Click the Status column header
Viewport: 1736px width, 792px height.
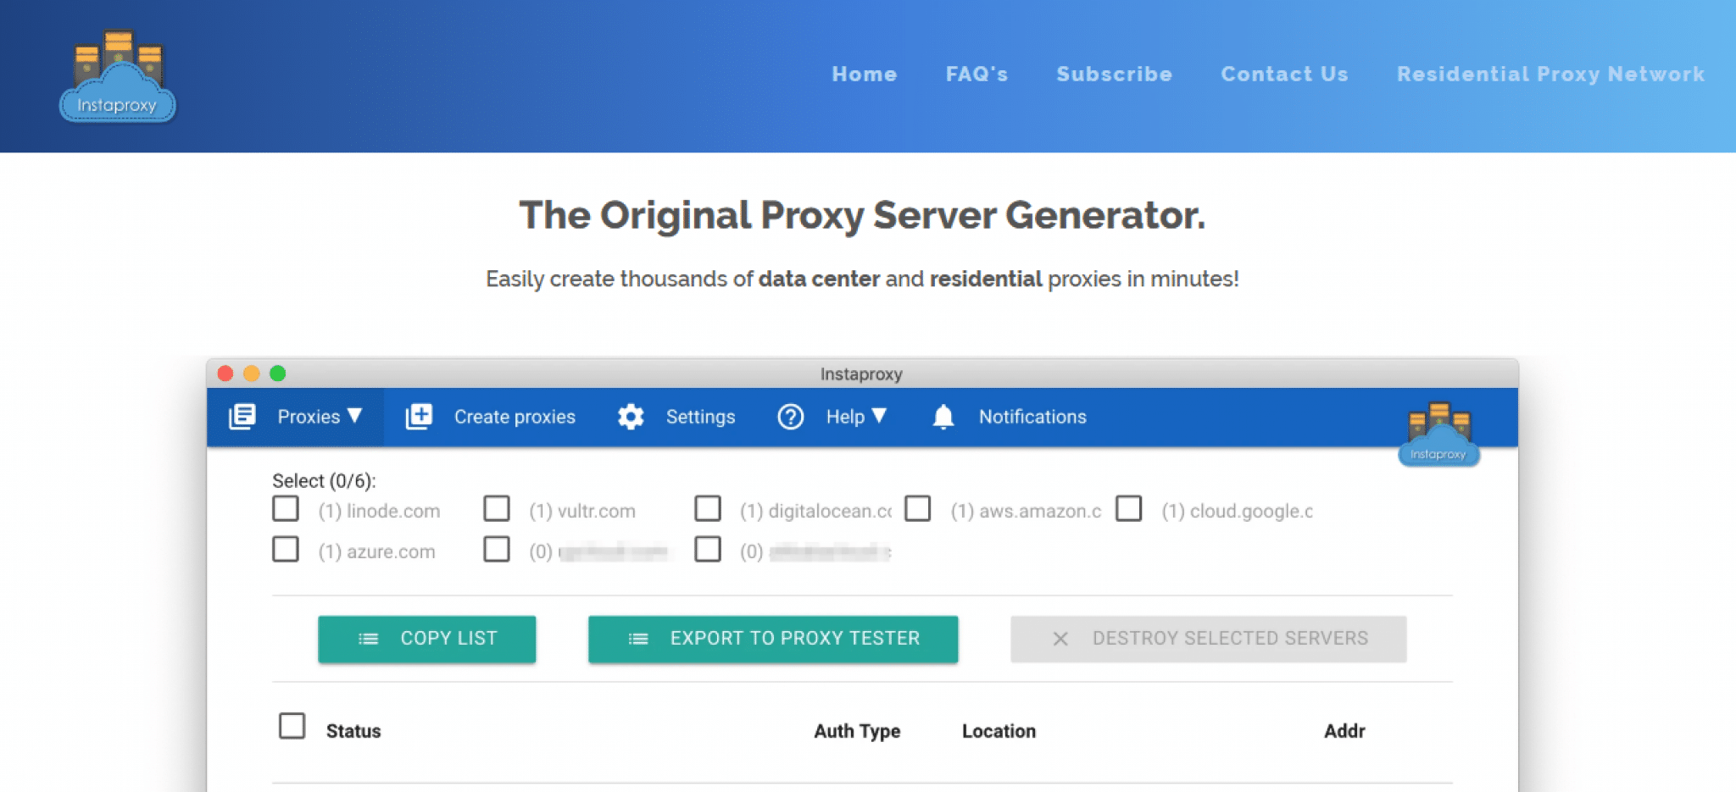click(x=353, y=731)
